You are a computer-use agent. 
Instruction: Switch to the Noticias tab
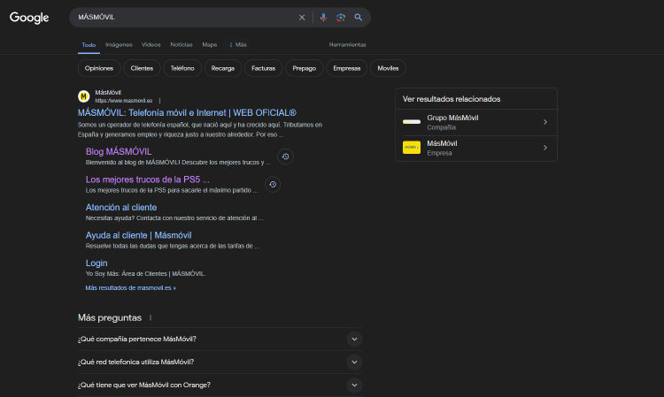181,44
